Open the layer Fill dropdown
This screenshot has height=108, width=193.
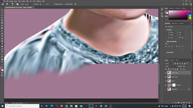click(x=186, y=69)
